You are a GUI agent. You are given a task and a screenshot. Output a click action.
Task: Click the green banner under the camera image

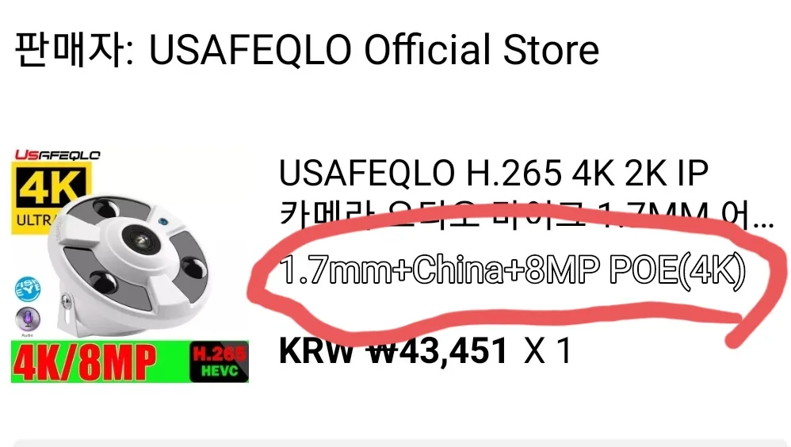coord(130,361)
